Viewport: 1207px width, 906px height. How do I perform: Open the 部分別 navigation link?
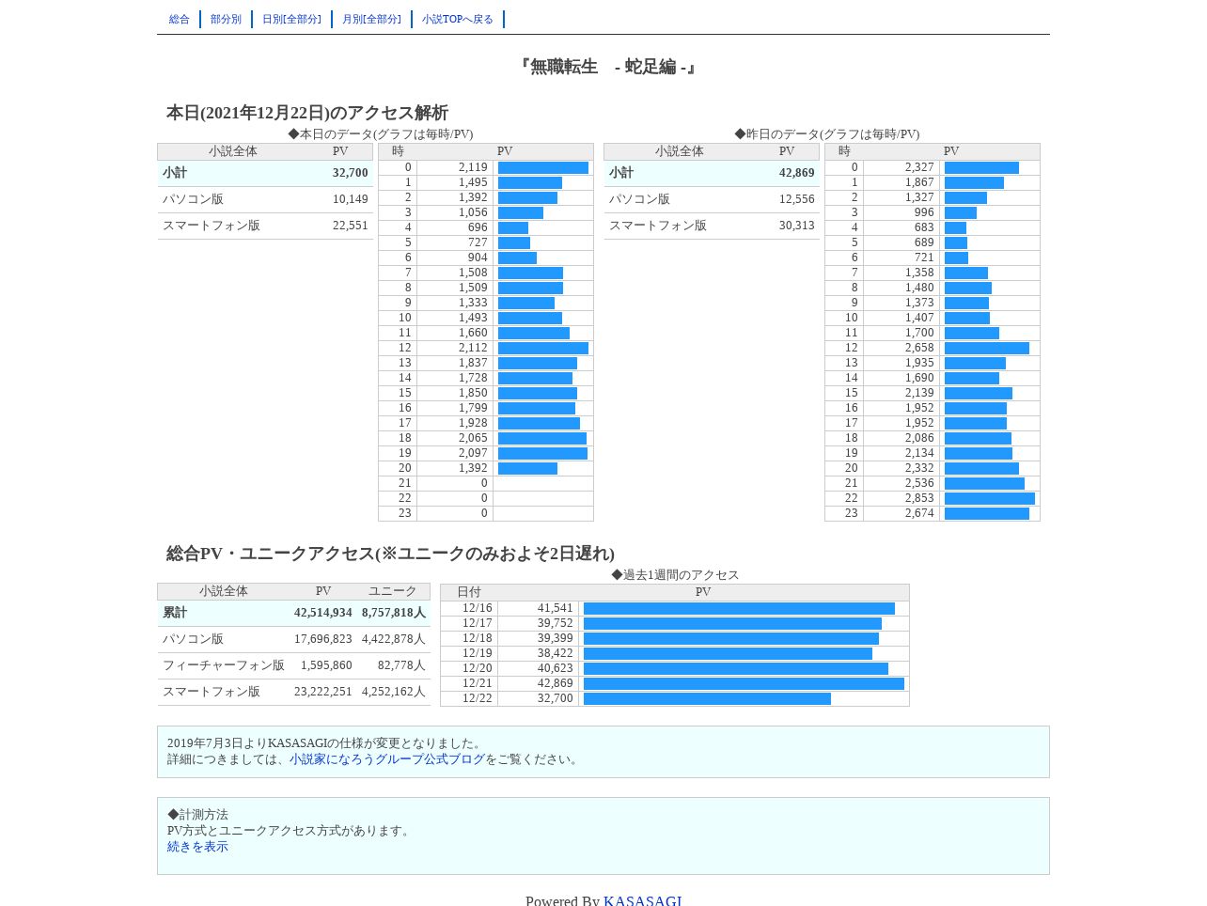click(226, 19)
